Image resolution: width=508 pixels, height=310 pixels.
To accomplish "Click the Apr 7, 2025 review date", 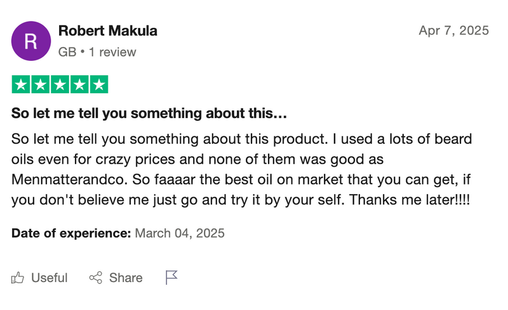I will (453, 30).
